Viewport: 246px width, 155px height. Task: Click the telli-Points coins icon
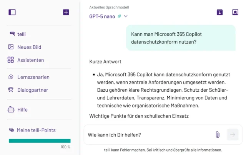[12, 130]
